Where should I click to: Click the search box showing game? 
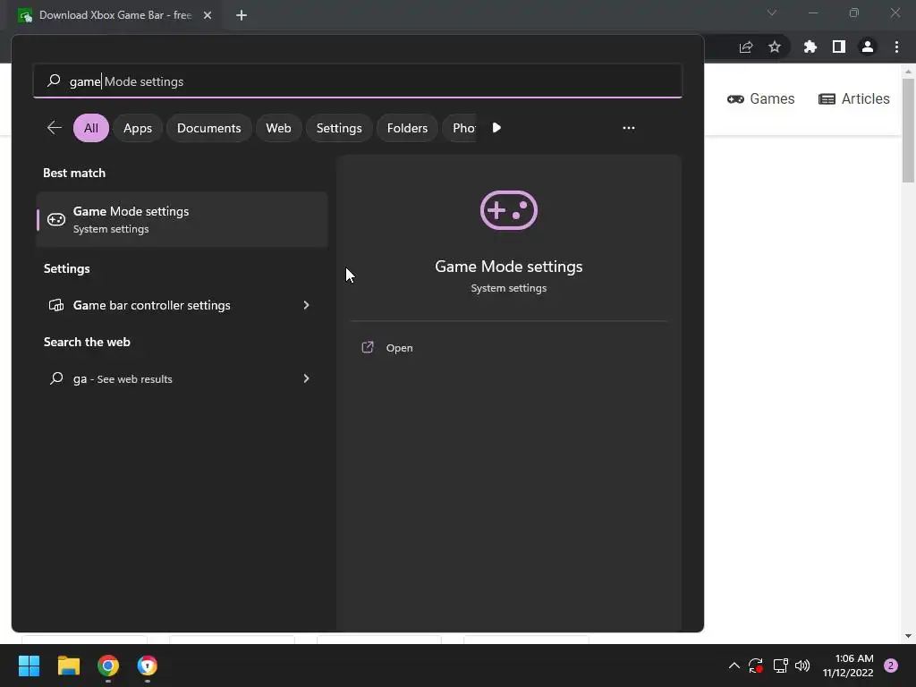pyautogui.click(x=358, y=81)
